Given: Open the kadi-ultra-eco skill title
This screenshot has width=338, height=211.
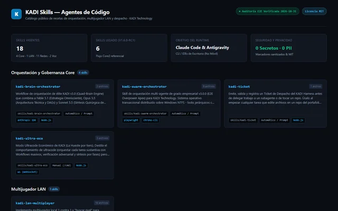Looking at the screenshot, I should point(29,138).
